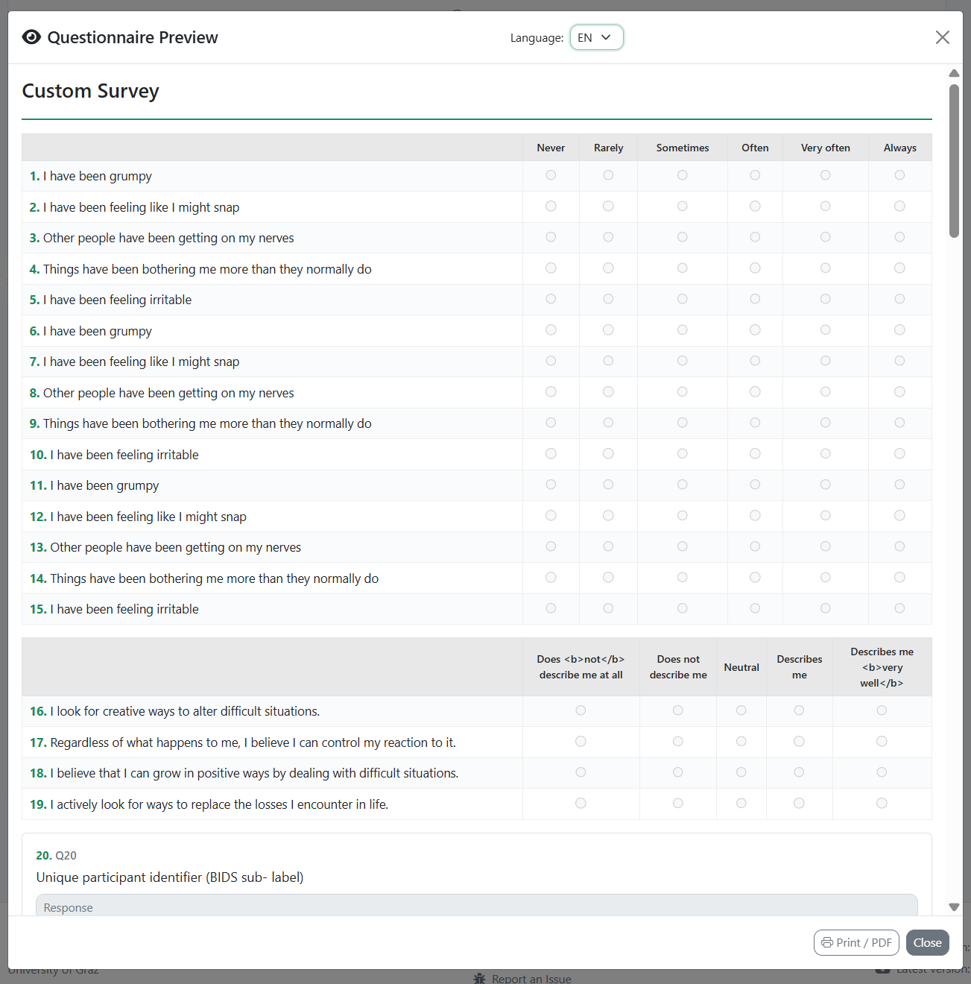Select Very often for question 5 irritable
The width and height of the screenshot is (971, 984).
(x=825, y=299)
